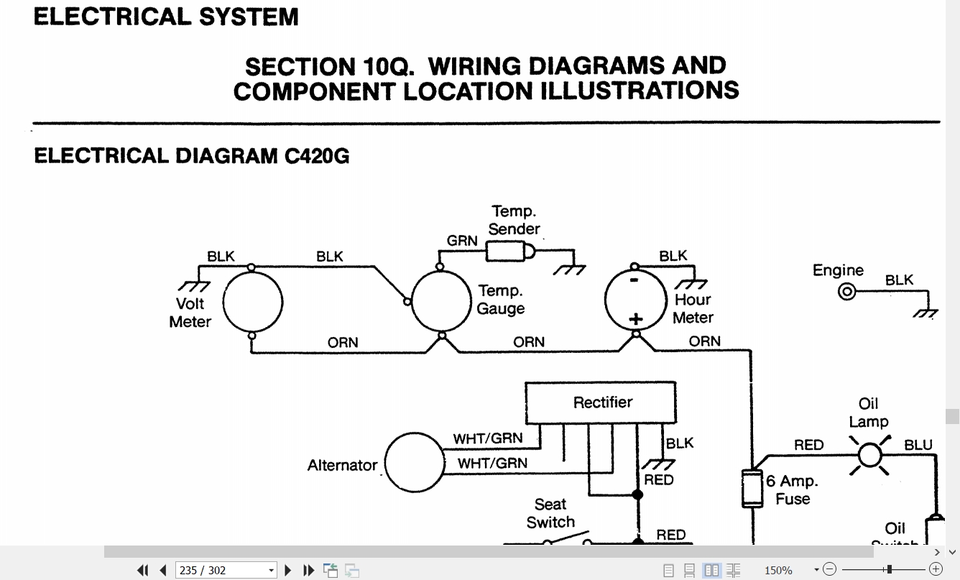Click the Hour Meter label

693,308
